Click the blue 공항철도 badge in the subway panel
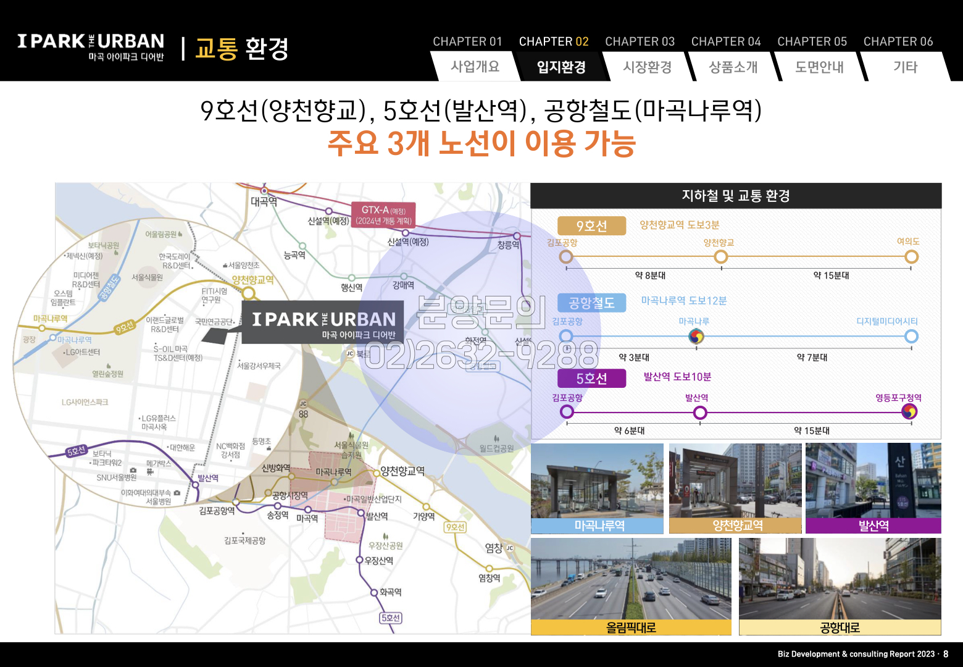Viewport: 963px width, 667px height. (591, 303)
